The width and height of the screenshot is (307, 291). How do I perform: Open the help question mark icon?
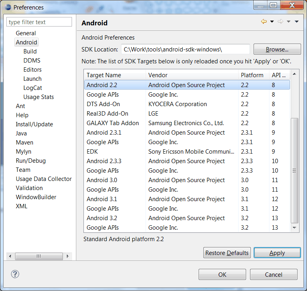point(15,274)
